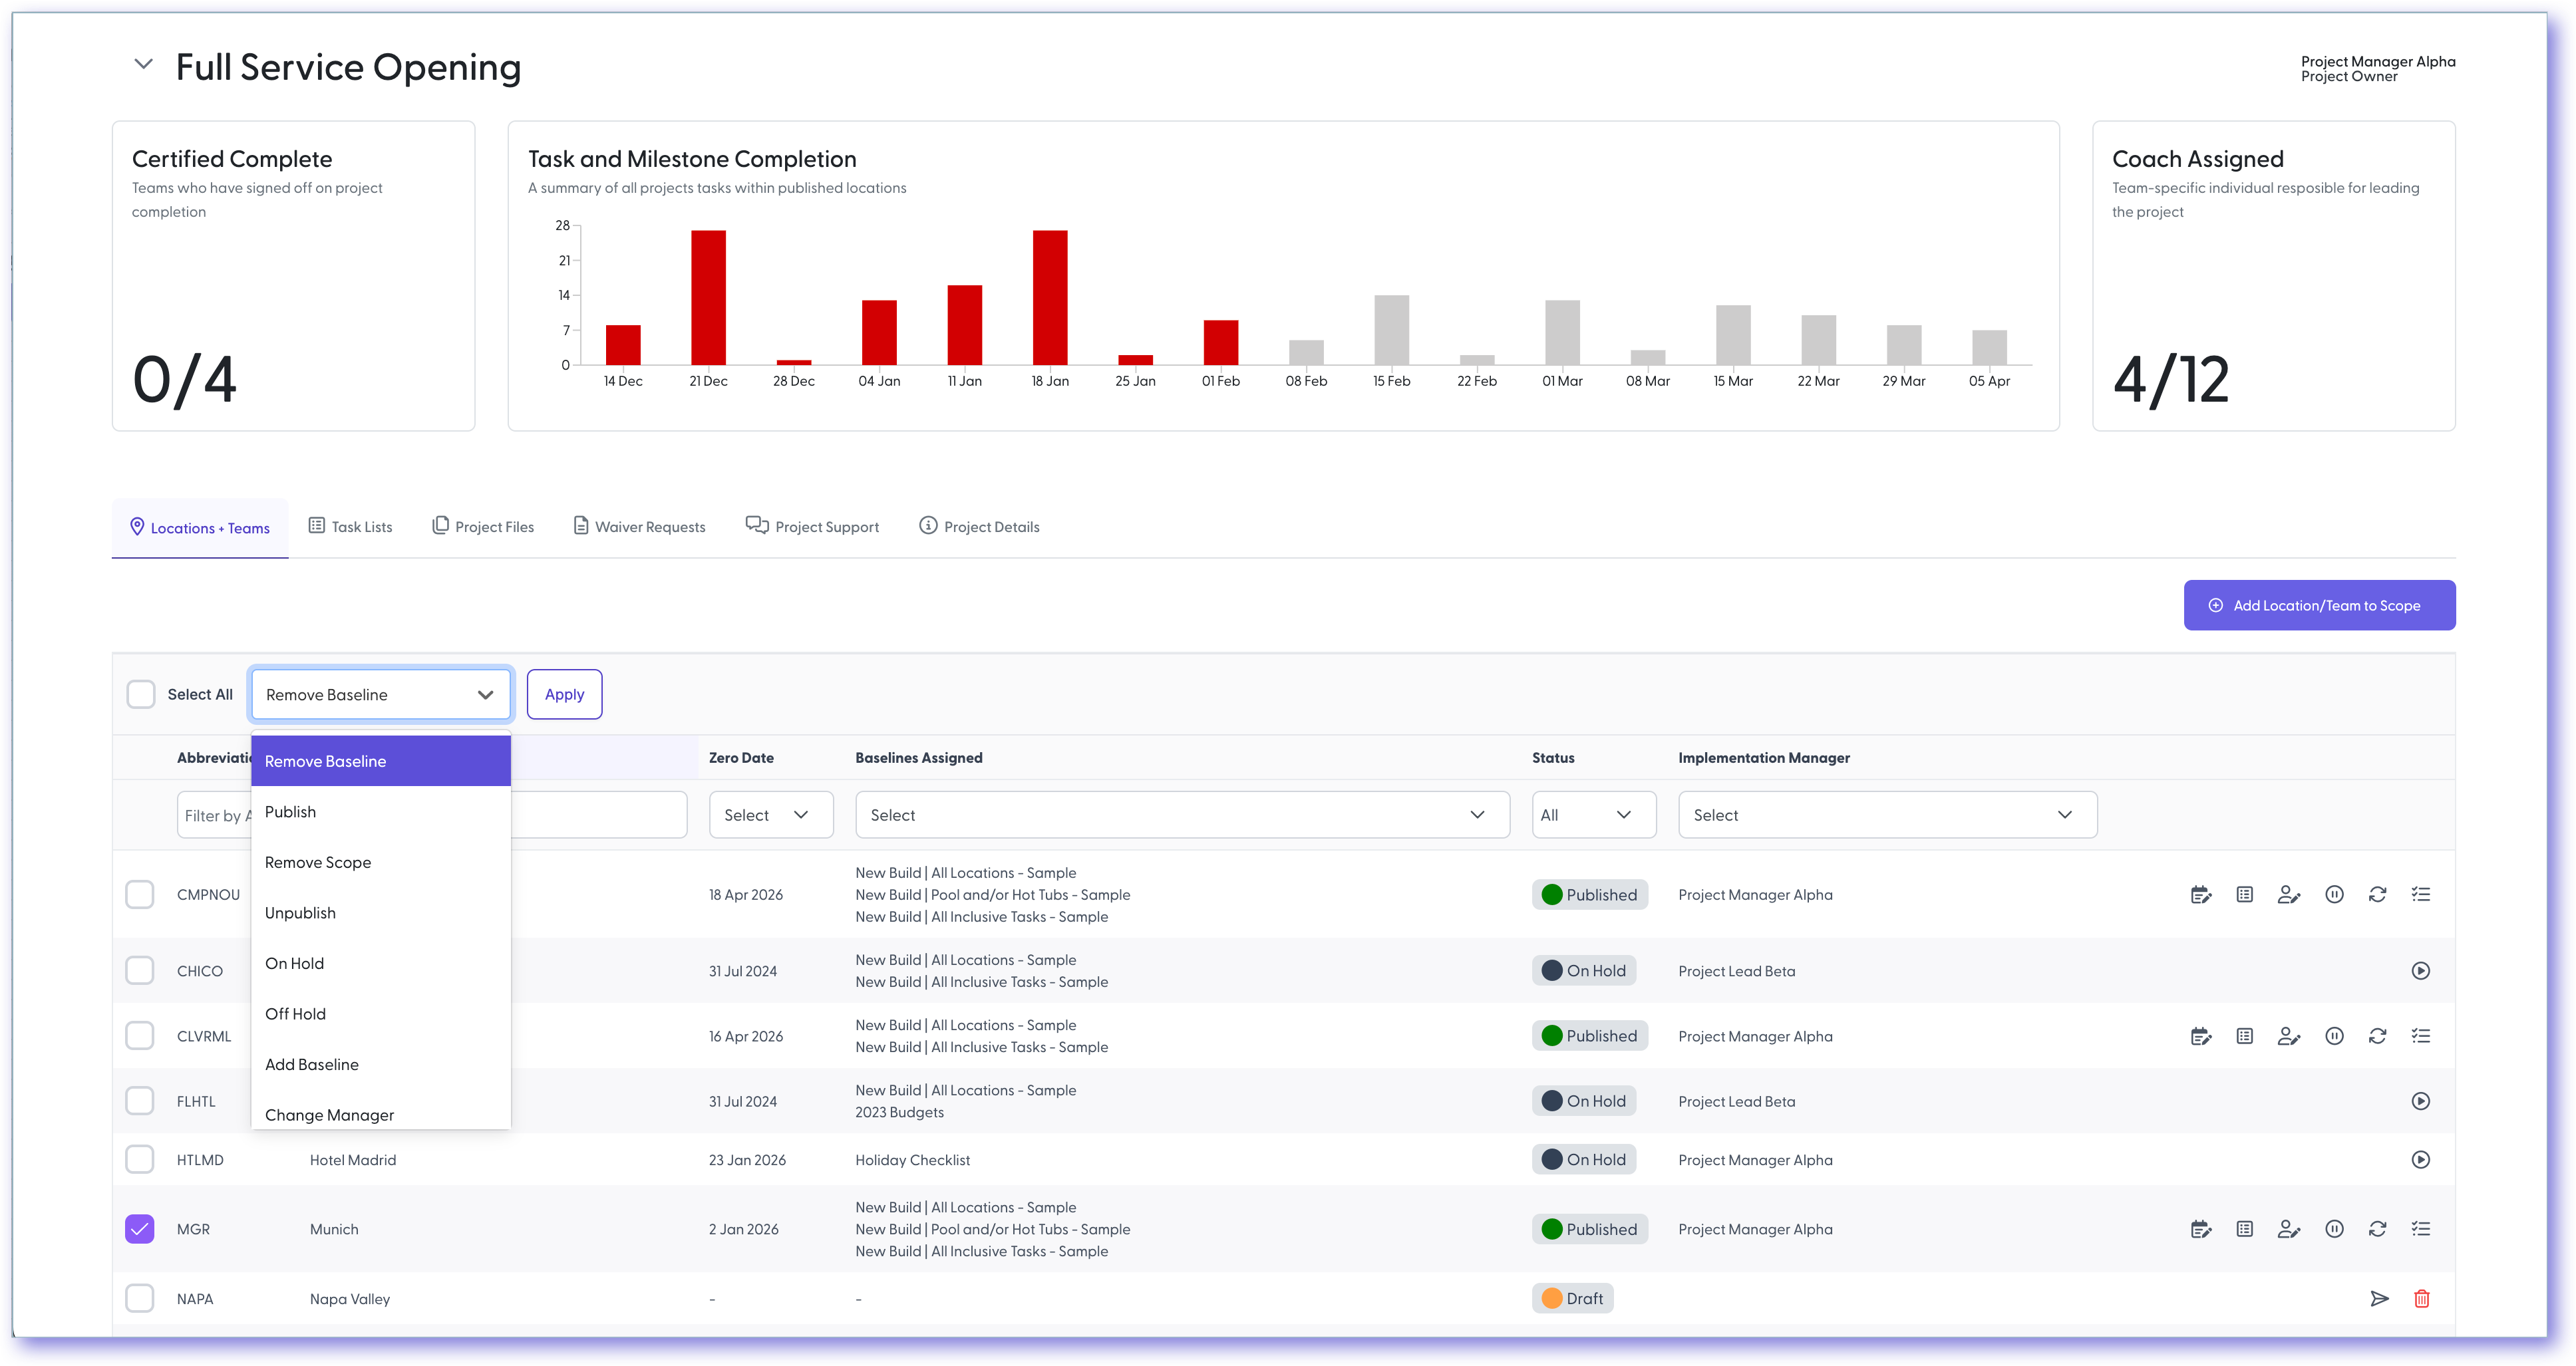This screenshot has width=2576, height=1366.
Task: Open the Status All filter dropdown
Action: [x=1593, y=815]
